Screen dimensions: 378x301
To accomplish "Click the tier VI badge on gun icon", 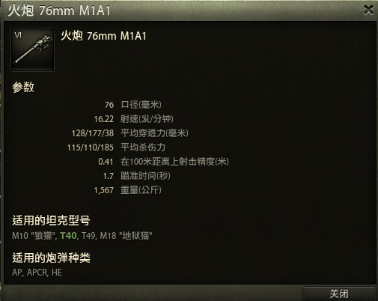I will pyautogui.click(x=18, y=35).
